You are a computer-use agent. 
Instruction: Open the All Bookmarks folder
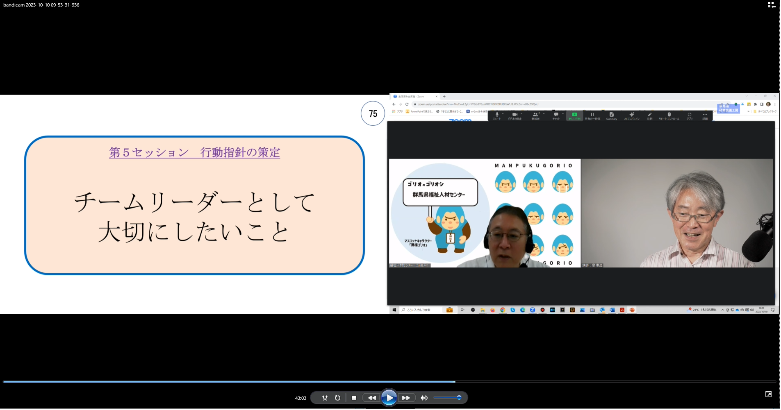[x=765, y=111]
